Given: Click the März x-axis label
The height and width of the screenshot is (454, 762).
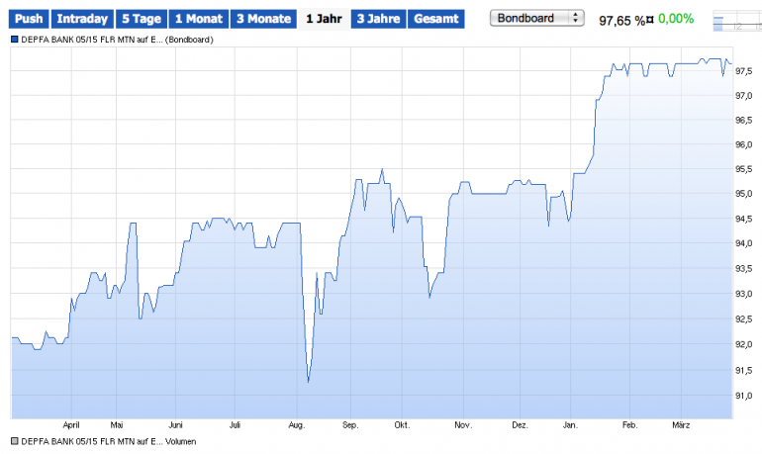Looking at the screenshot, I should click(x=681, y=425).
